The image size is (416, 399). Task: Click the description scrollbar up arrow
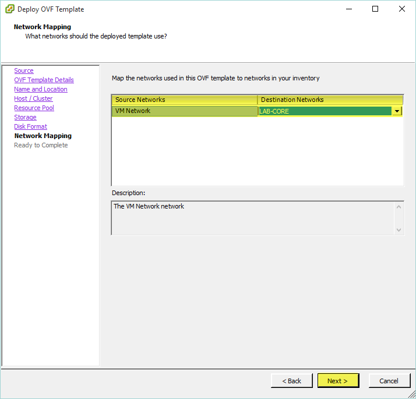pyautogui.click(x=399, y=207)
